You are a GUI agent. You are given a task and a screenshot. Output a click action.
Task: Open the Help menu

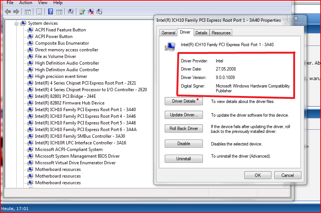click(x=58, y=3)
